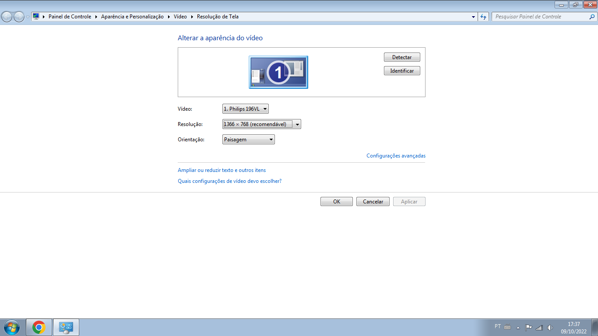Open the Orientação dropdown showing Paisagem

click(249, 140)
